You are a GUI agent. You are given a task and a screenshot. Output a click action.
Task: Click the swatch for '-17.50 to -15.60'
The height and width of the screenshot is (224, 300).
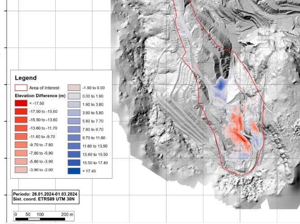(x=21, y=112)
